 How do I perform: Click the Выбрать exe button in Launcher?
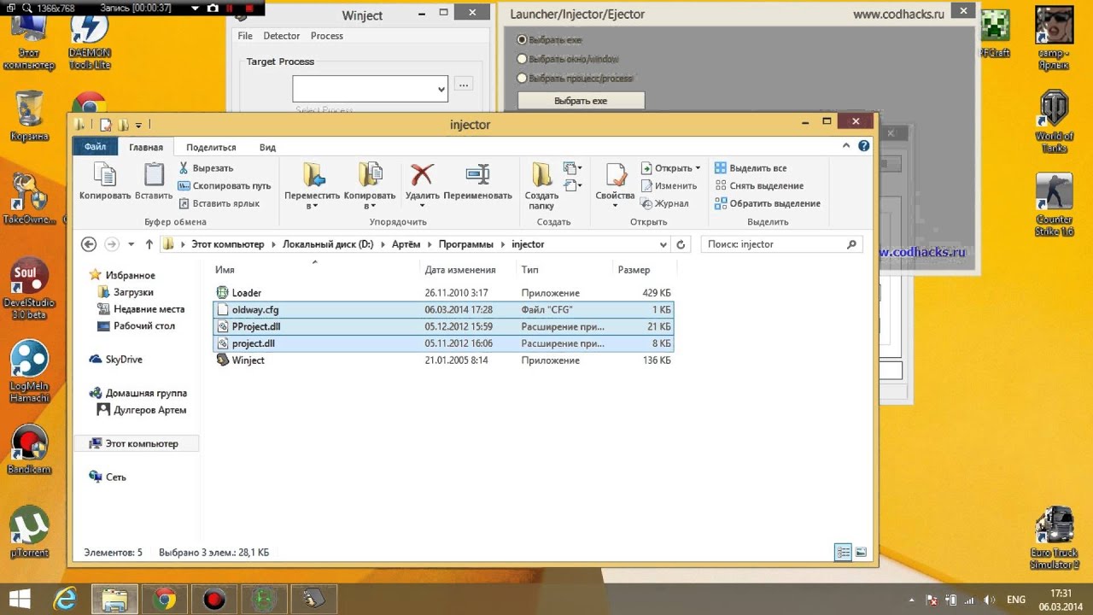coord(581,101)
